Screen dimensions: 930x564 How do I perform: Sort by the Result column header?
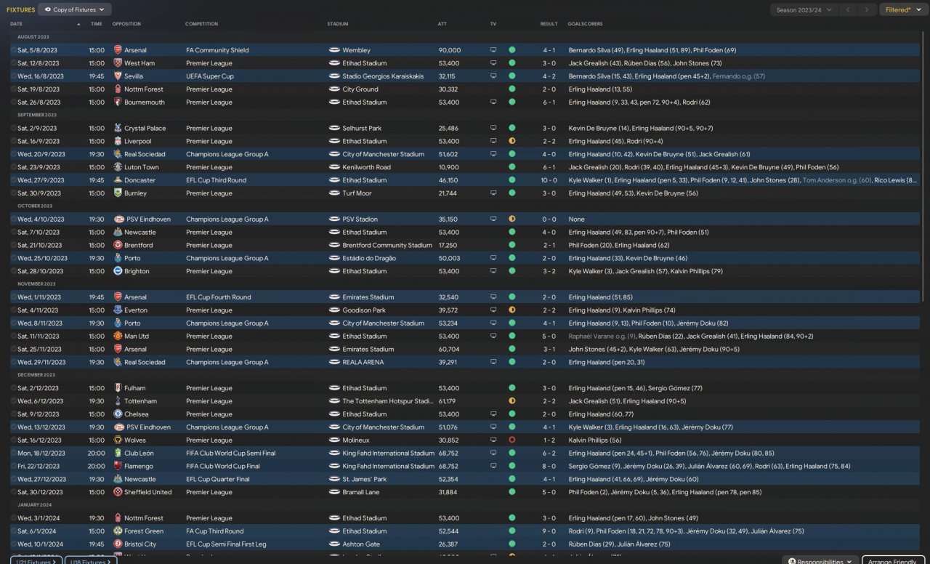pos(549,24)
